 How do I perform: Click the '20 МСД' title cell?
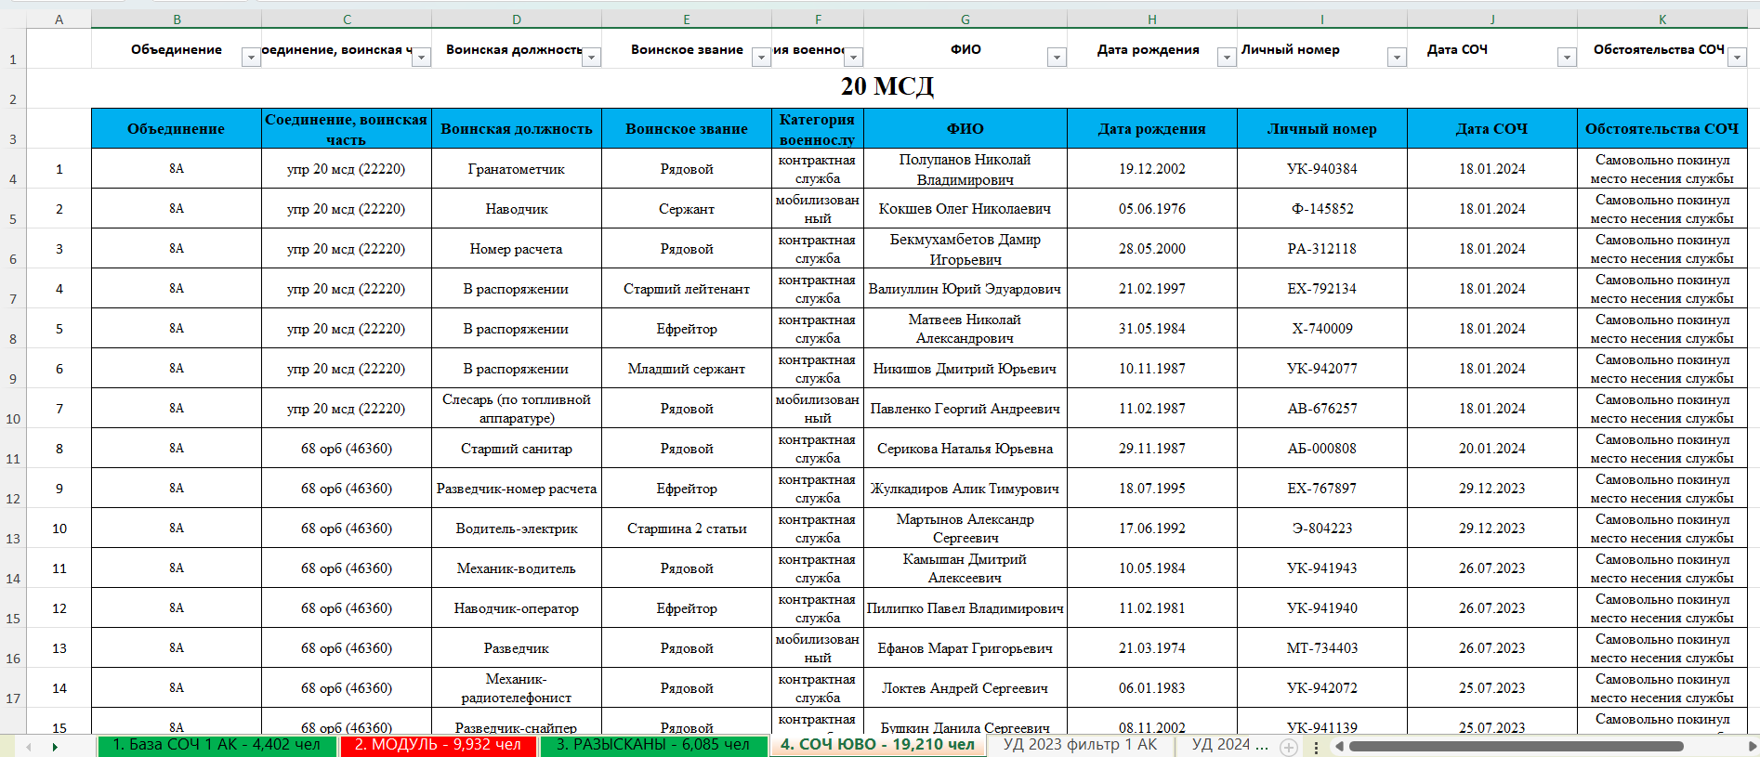pyautogui.click(x=887, y=86)
